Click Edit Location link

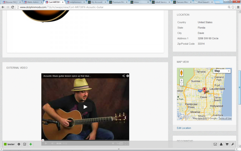184,128
